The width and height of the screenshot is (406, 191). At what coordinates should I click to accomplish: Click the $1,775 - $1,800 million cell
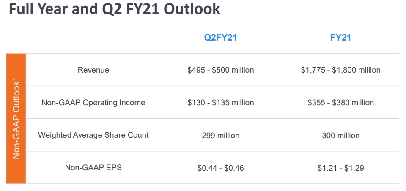340,70
